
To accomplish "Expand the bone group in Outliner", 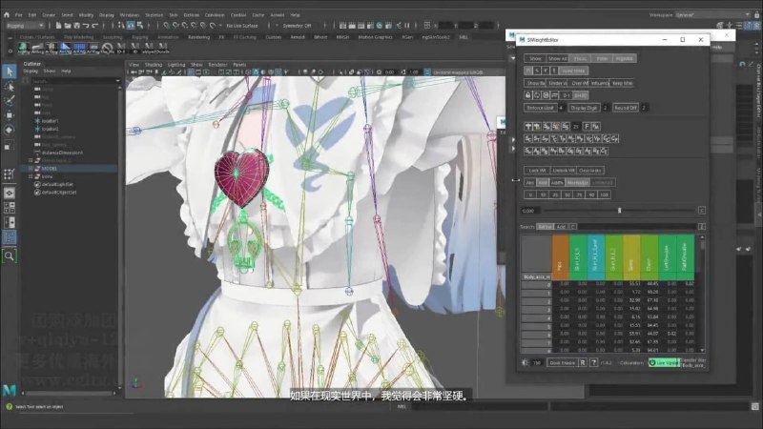I will (x=31, y=176).
